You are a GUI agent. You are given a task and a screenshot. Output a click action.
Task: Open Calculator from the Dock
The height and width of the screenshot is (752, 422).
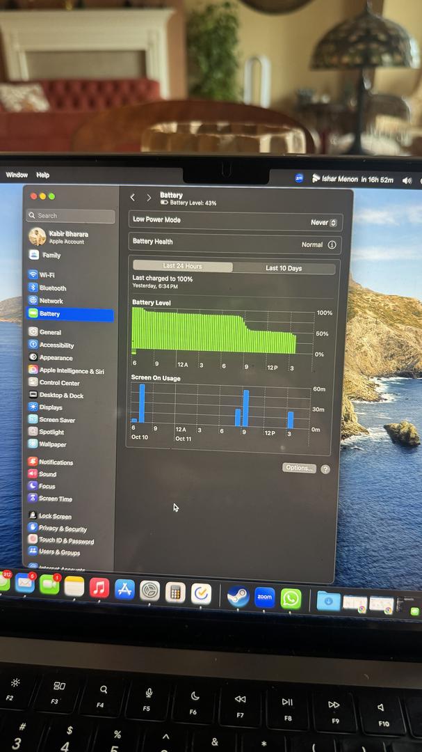pyautogui.click(x=175, y=593)
